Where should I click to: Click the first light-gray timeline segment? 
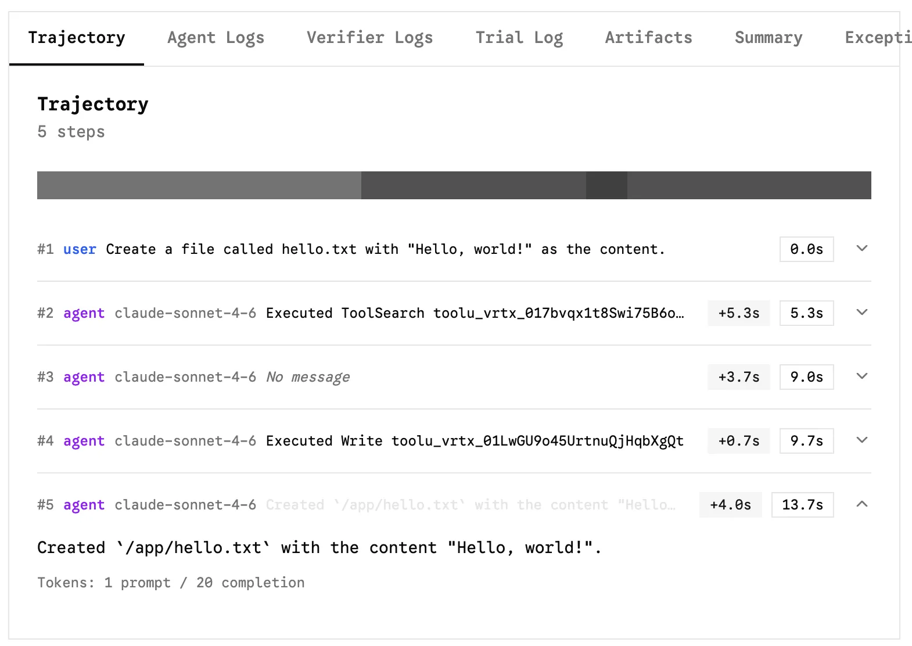(x=199, y=185)
